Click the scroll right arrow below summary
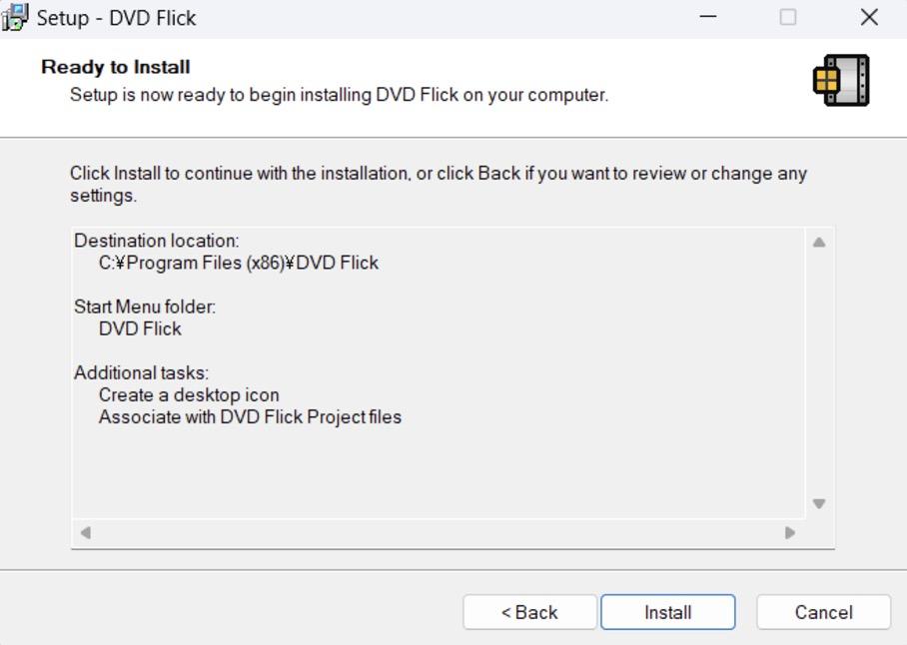907x645 pixels. [x=790, y=532]
